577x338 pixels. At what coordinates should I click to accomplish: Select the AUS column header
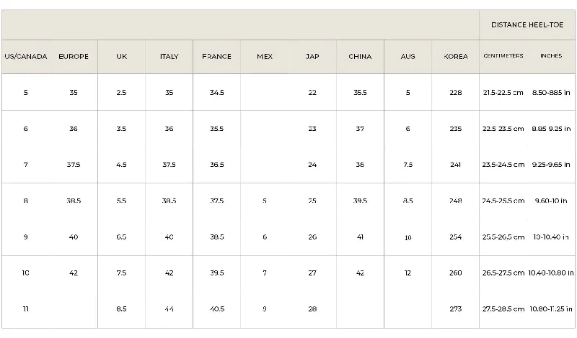408,57
